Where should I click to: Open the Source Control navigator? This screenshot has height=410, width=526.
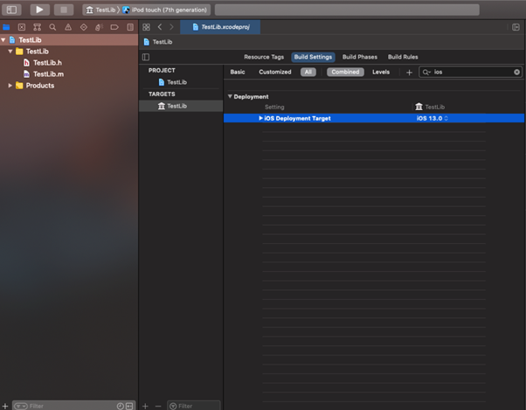22,27
